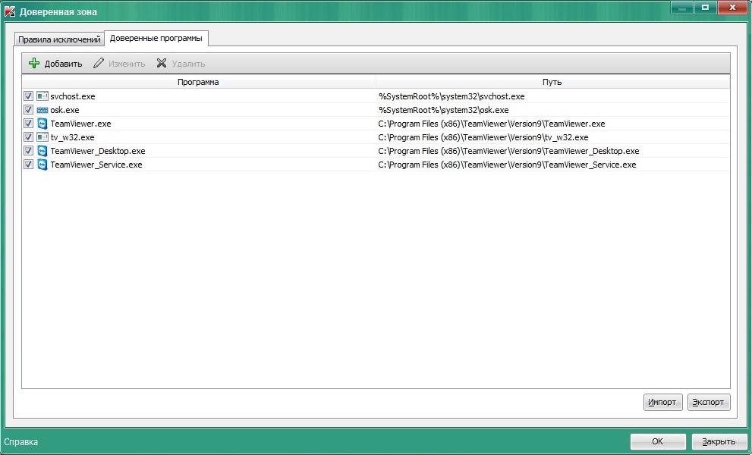Switch to the Правила исключений tab
The width and height of the screenshot is (752, 455).
click(59, 39)
